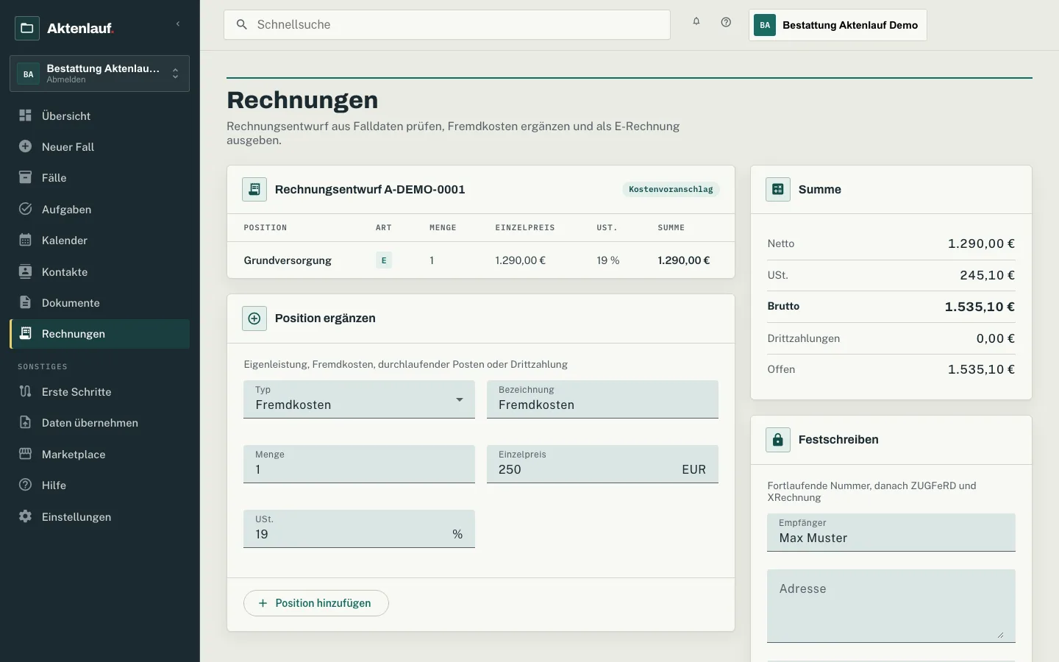Image resolution: width=1059 pixels, height=662 pixels.
Task: Click the EINZELPREIS column header
Action: coord(525,228)
